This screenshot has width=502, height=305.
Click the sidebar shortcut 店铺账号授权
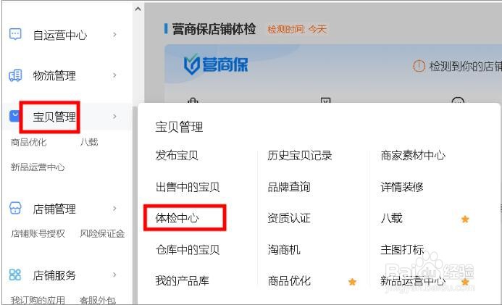(x=38, y=233)
